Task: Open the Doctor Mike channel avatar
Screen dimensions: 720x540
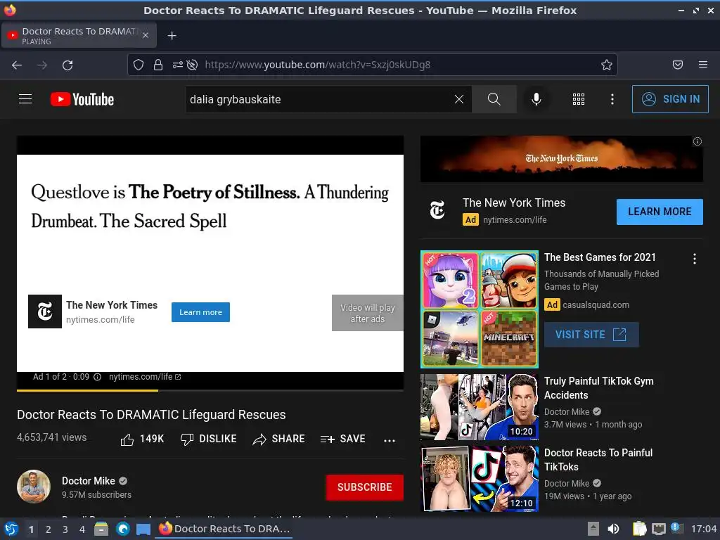Action: coord(34,487)
